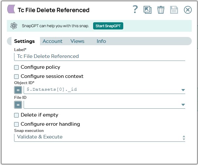Switch to the Account tab
The image size is (198, 165).
click(52, 41)
